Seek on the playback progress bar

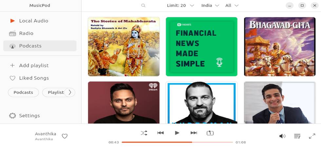point(177,142)
